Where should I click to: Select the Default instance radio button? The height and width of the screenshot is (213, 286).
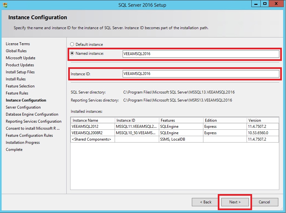coord(72,44)
